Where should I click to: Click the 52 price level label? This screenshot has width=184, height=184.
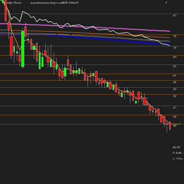point(174,96)
